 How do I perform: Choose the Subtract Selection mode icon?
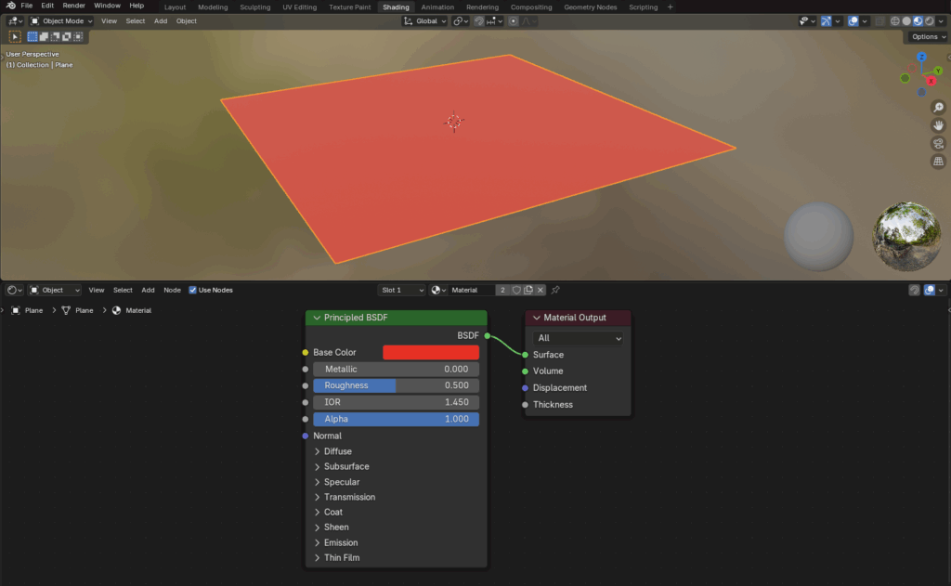click(x=55, y=37)
